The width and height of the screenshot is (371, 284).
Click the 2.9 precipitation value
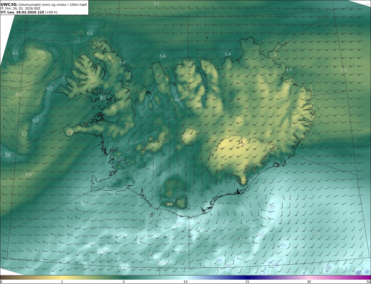(41, 52)
